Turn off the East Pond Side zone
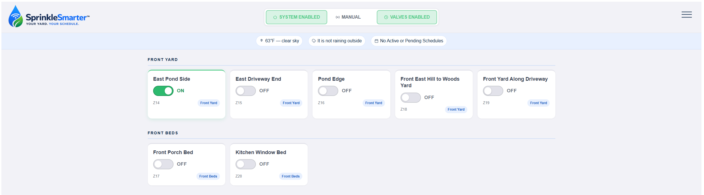Screen dimensions: 704x195 [163, 91]
